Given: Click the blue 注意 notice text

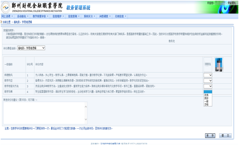Looking at the screenshot, I should 58,129.
